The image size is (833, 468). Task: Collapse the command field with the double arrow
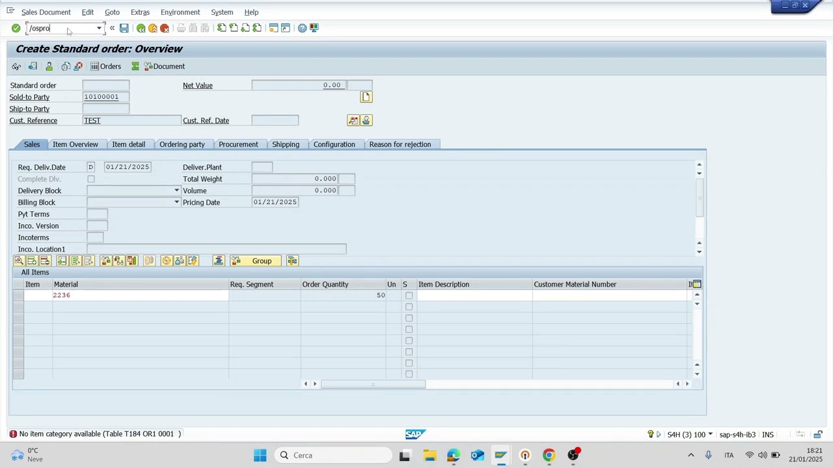[x=112, y=28]
